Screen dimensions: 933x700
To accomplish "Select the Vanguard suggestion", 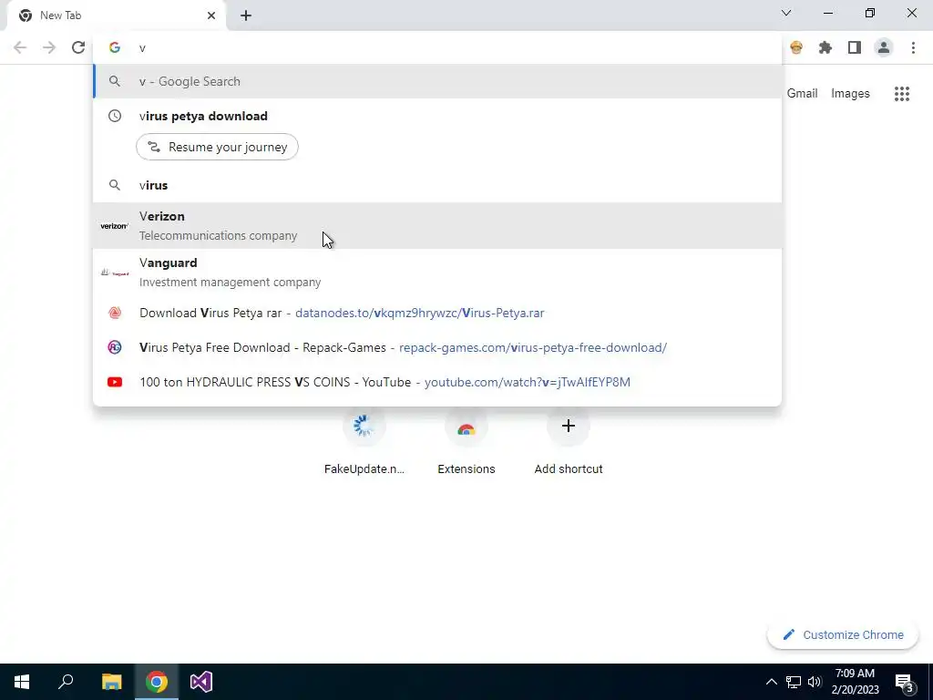I will click(437, 272).
